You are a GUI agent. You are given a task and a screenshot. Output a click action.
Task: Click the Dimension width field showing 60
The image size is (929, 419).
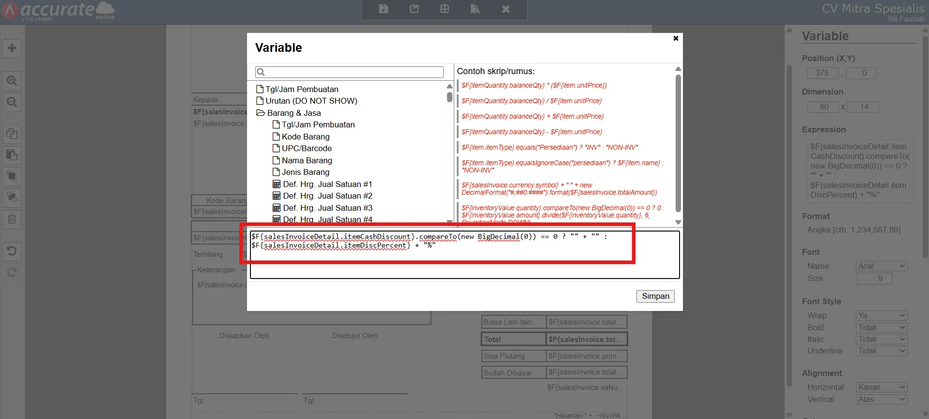(823, 107)
